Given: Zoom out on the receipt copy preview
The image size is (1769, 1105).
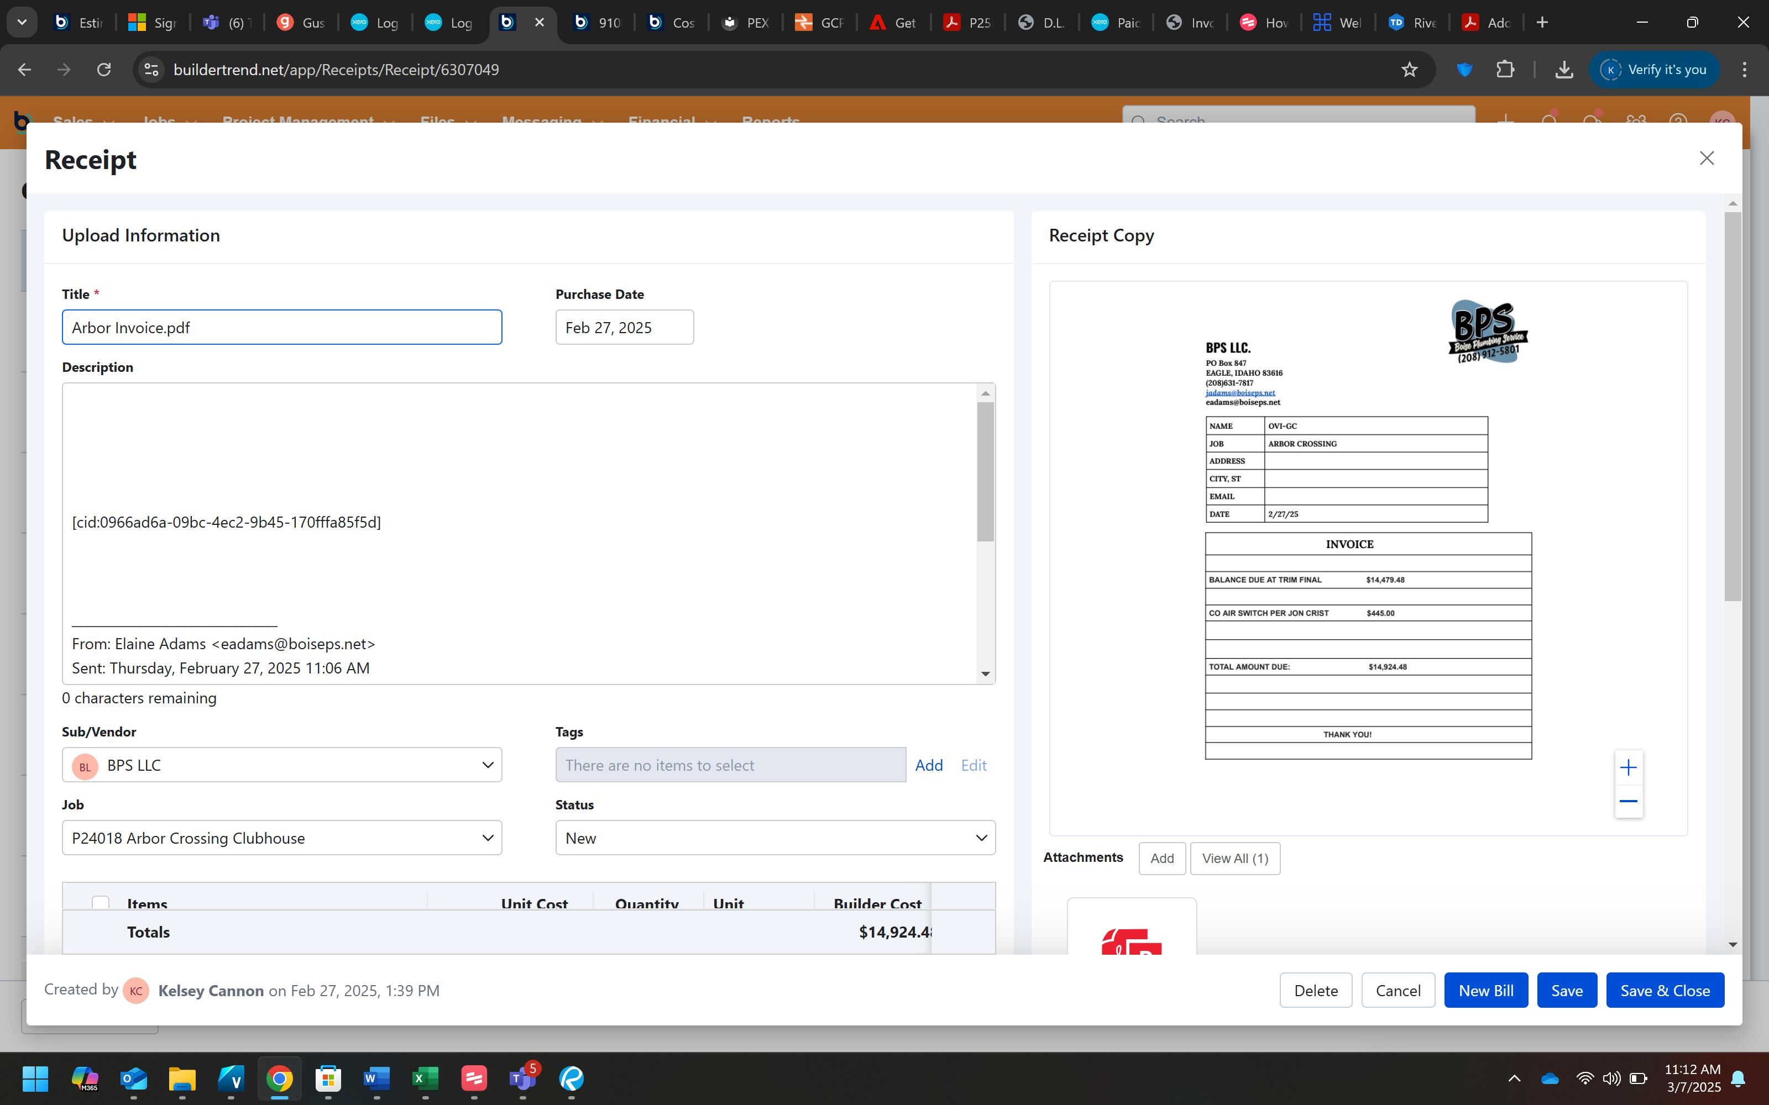Looking at the screenshot, I should click(x=1628, y=801).
